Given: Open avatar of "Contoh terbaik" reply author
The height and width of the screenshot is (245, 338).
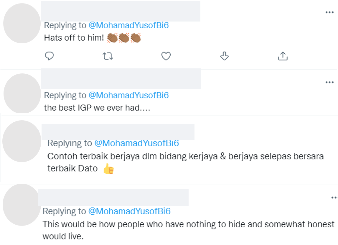Looking at the screenshot, I should tap(22, 141).
